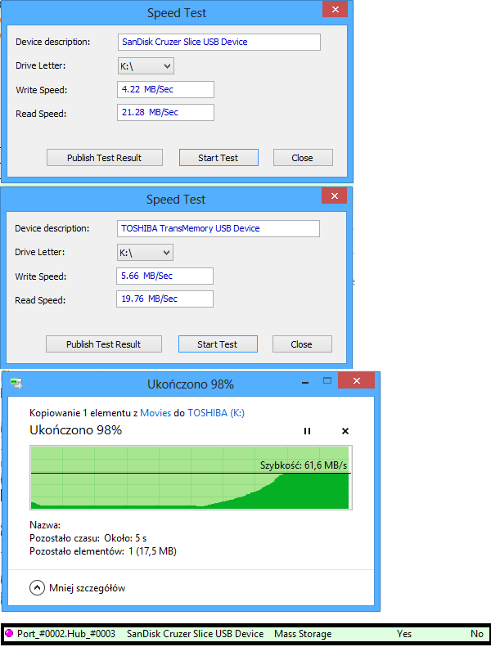Screen dimensions: 491x656
Task: Click the Yes cell in device row
Action: pyautogui.click(x=404, y=634)
